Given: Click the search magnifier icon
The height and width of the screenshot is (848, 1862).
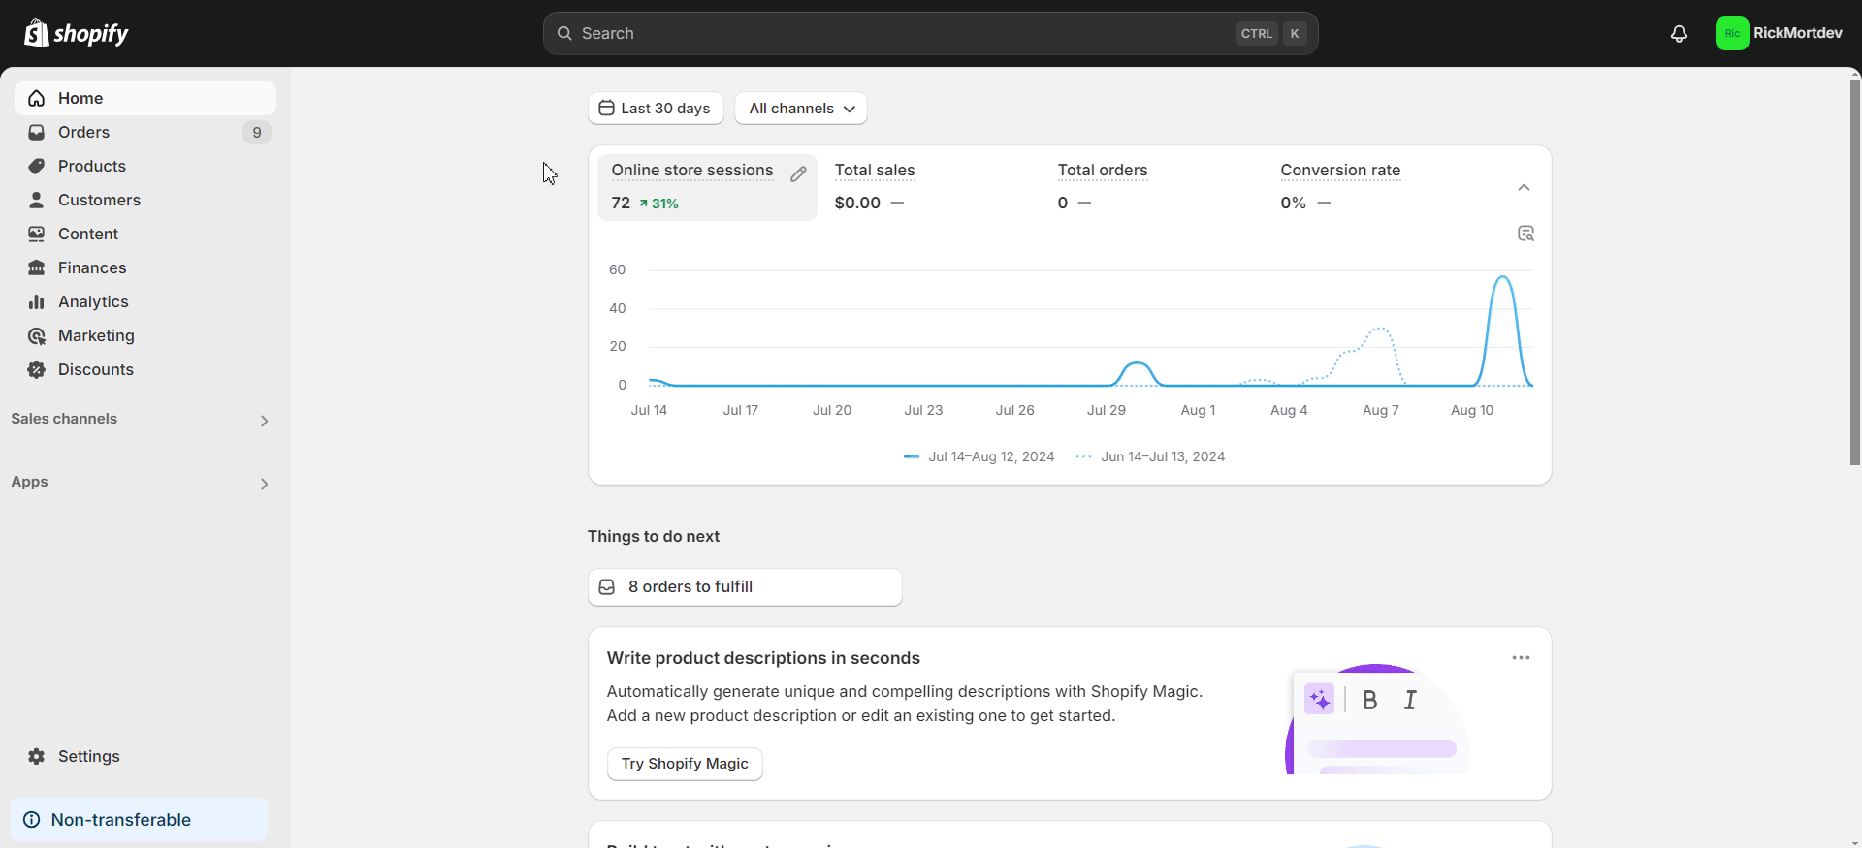Looking at the screenshot, I should click(564, 33).
